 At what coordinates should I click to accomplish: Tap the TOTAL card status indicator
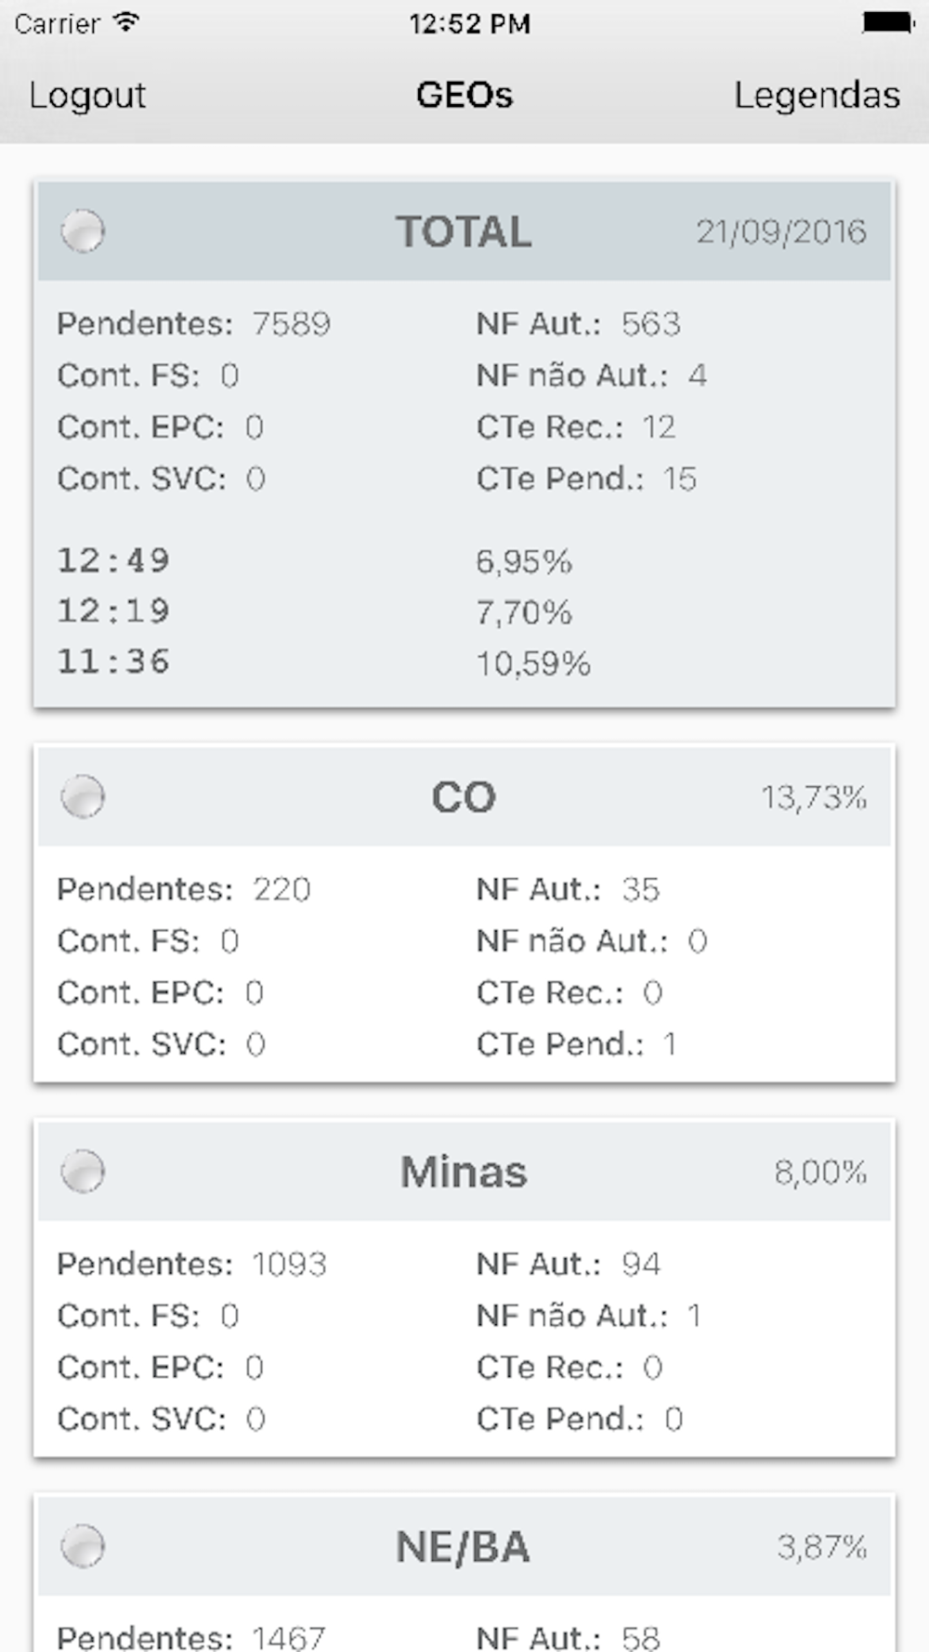tap(83, 231)
